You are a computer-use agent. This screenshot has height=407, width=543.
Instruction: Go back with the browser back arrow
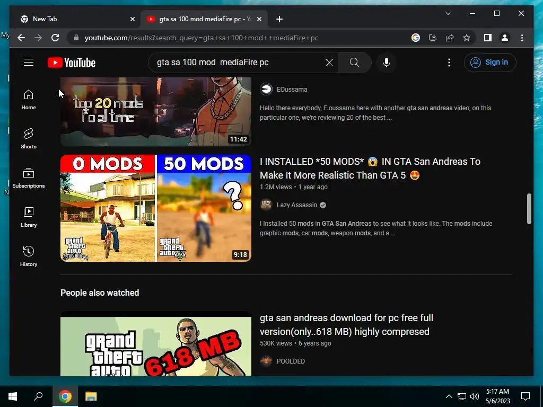[21, 38]
